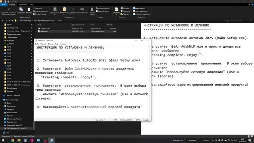Image resolution: width=254 pixels, height=143 pixels.
Task: Open the Простой доступ (Easy access) dropdown
Action: coord(103,11)
